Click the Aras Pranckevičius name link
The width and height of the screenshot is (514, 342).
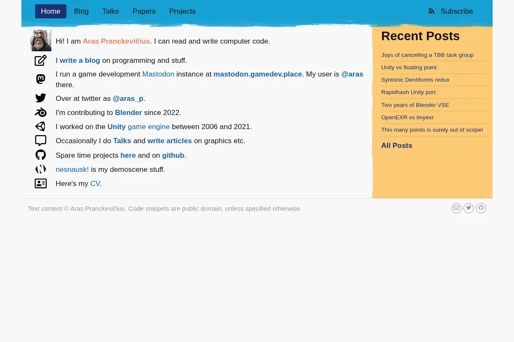(x=116, y=41)
